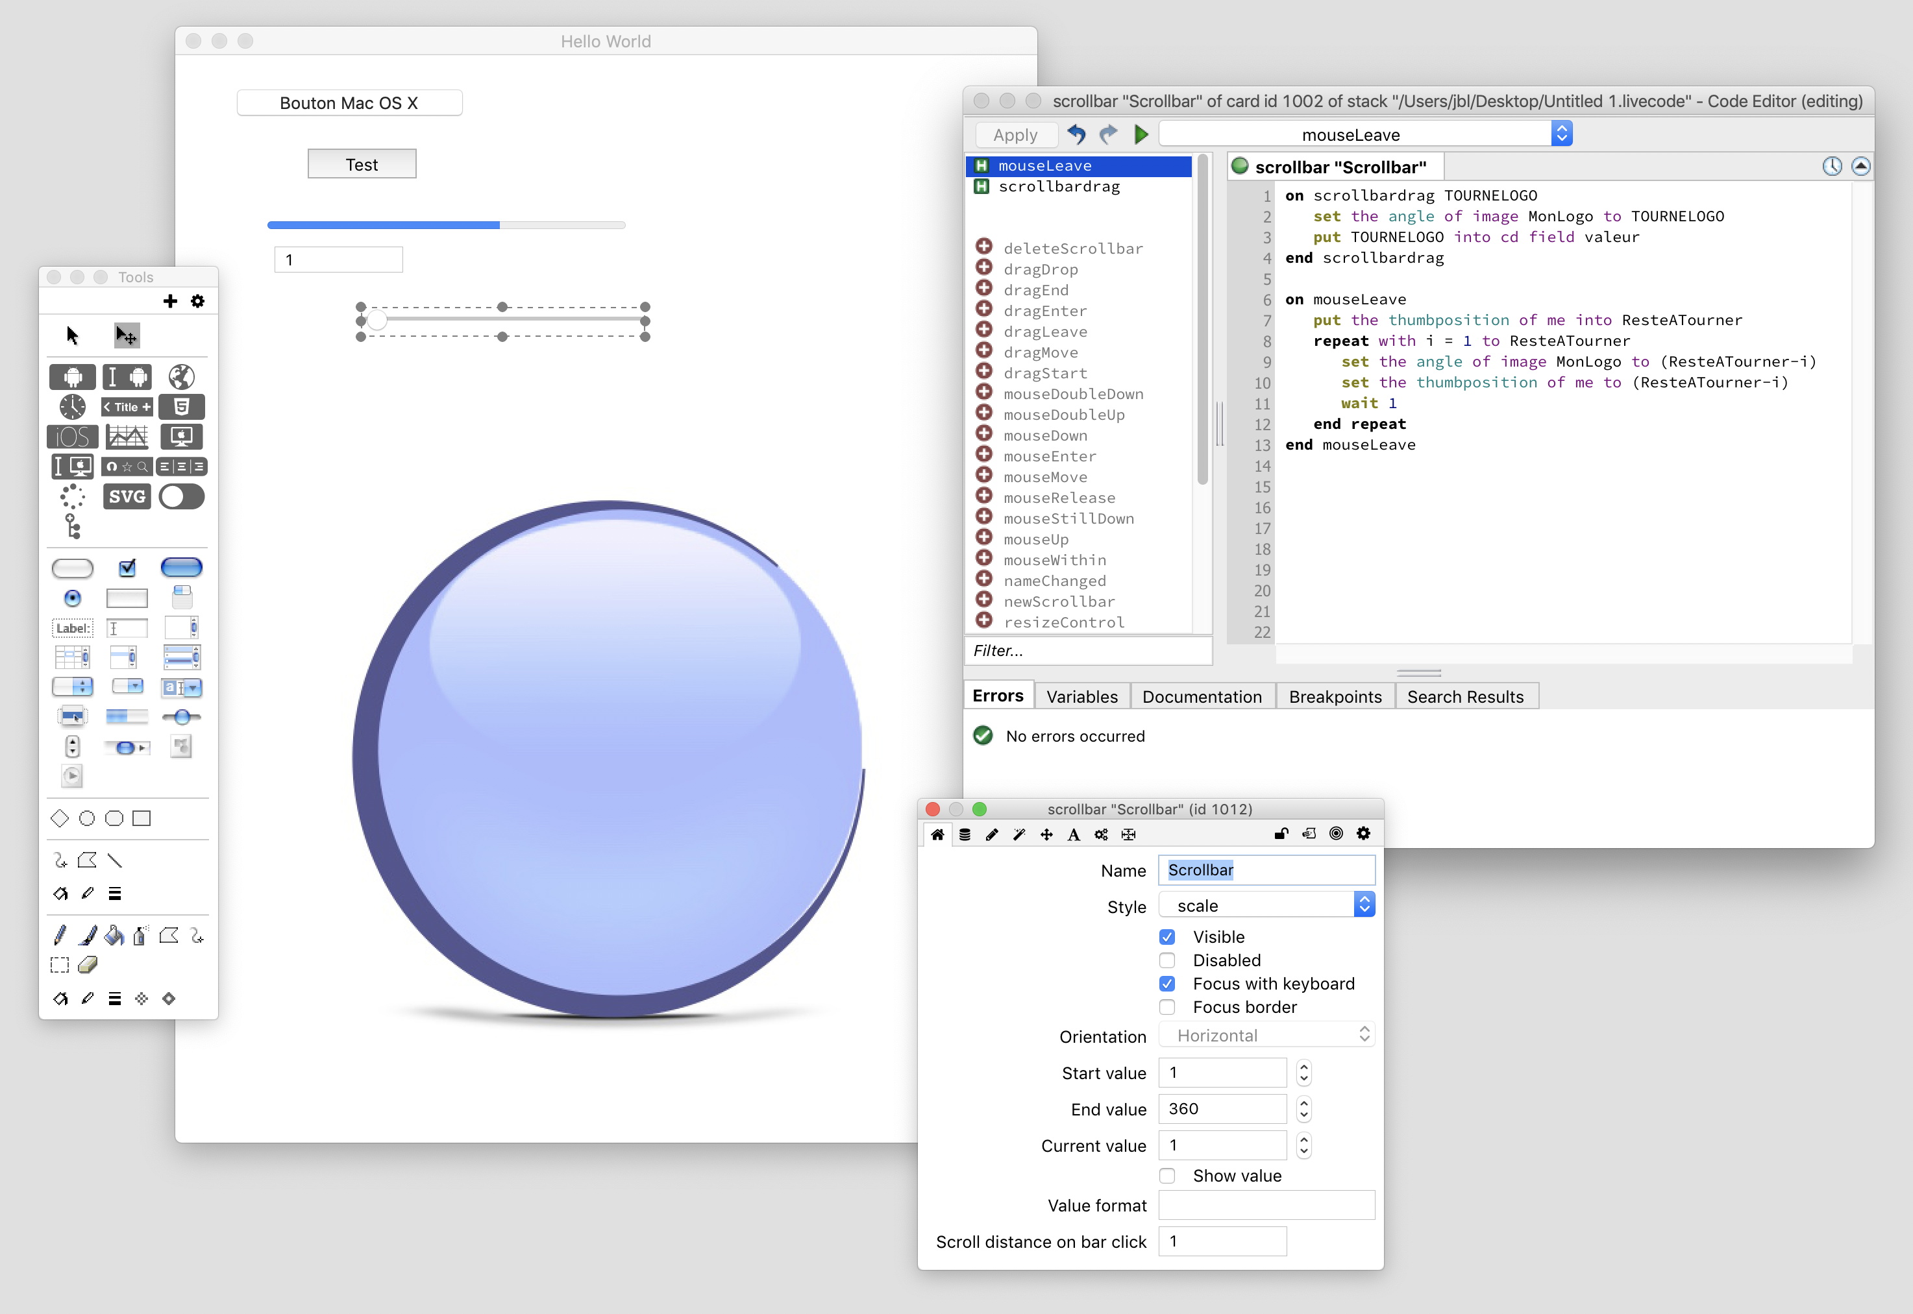This screenshot has width=1913, height=1314.
Task: Open the Text pane in the scrollbar inspector
Action: point(1073,834)
